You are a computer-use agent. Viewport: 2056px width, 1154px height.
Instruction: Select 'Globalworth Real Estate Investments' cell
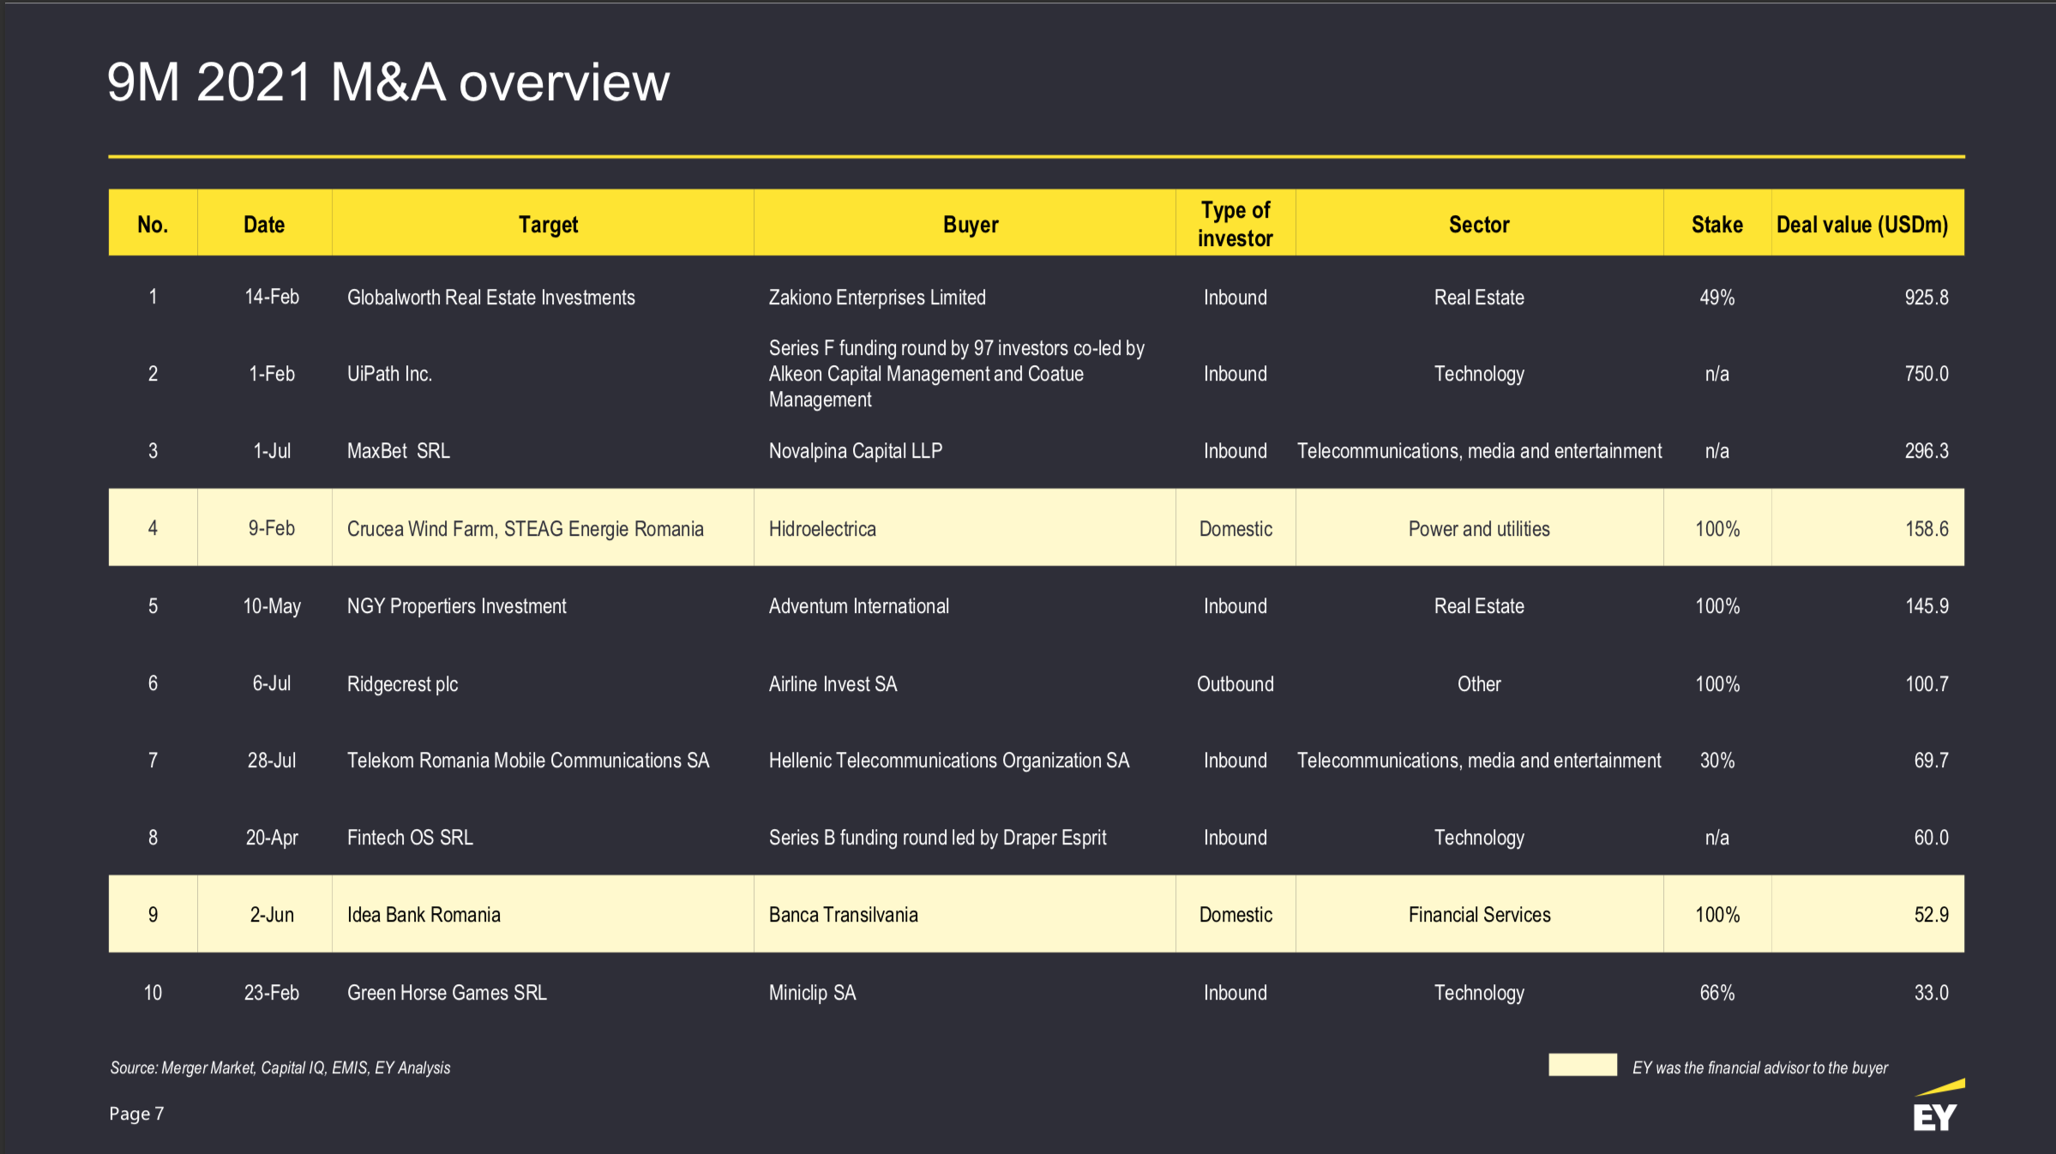(491, 298)
